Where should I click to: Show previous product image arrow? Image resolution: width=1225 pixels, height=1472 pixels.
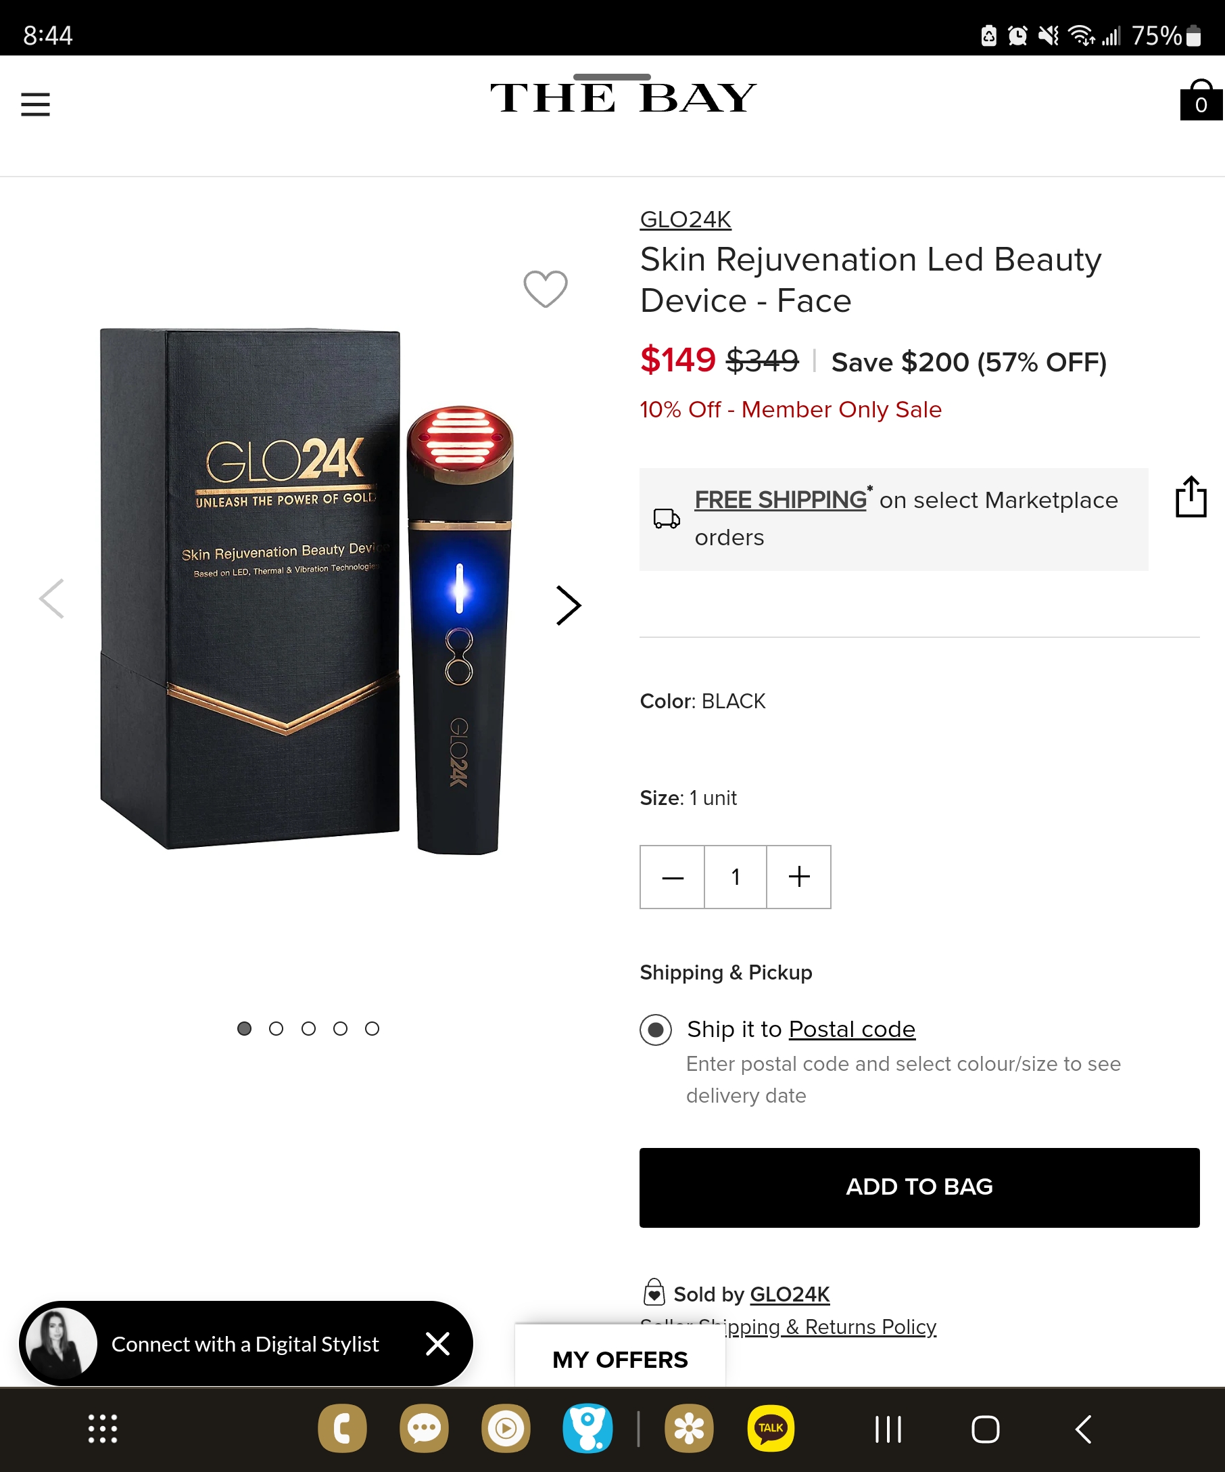tap(52, 599)
